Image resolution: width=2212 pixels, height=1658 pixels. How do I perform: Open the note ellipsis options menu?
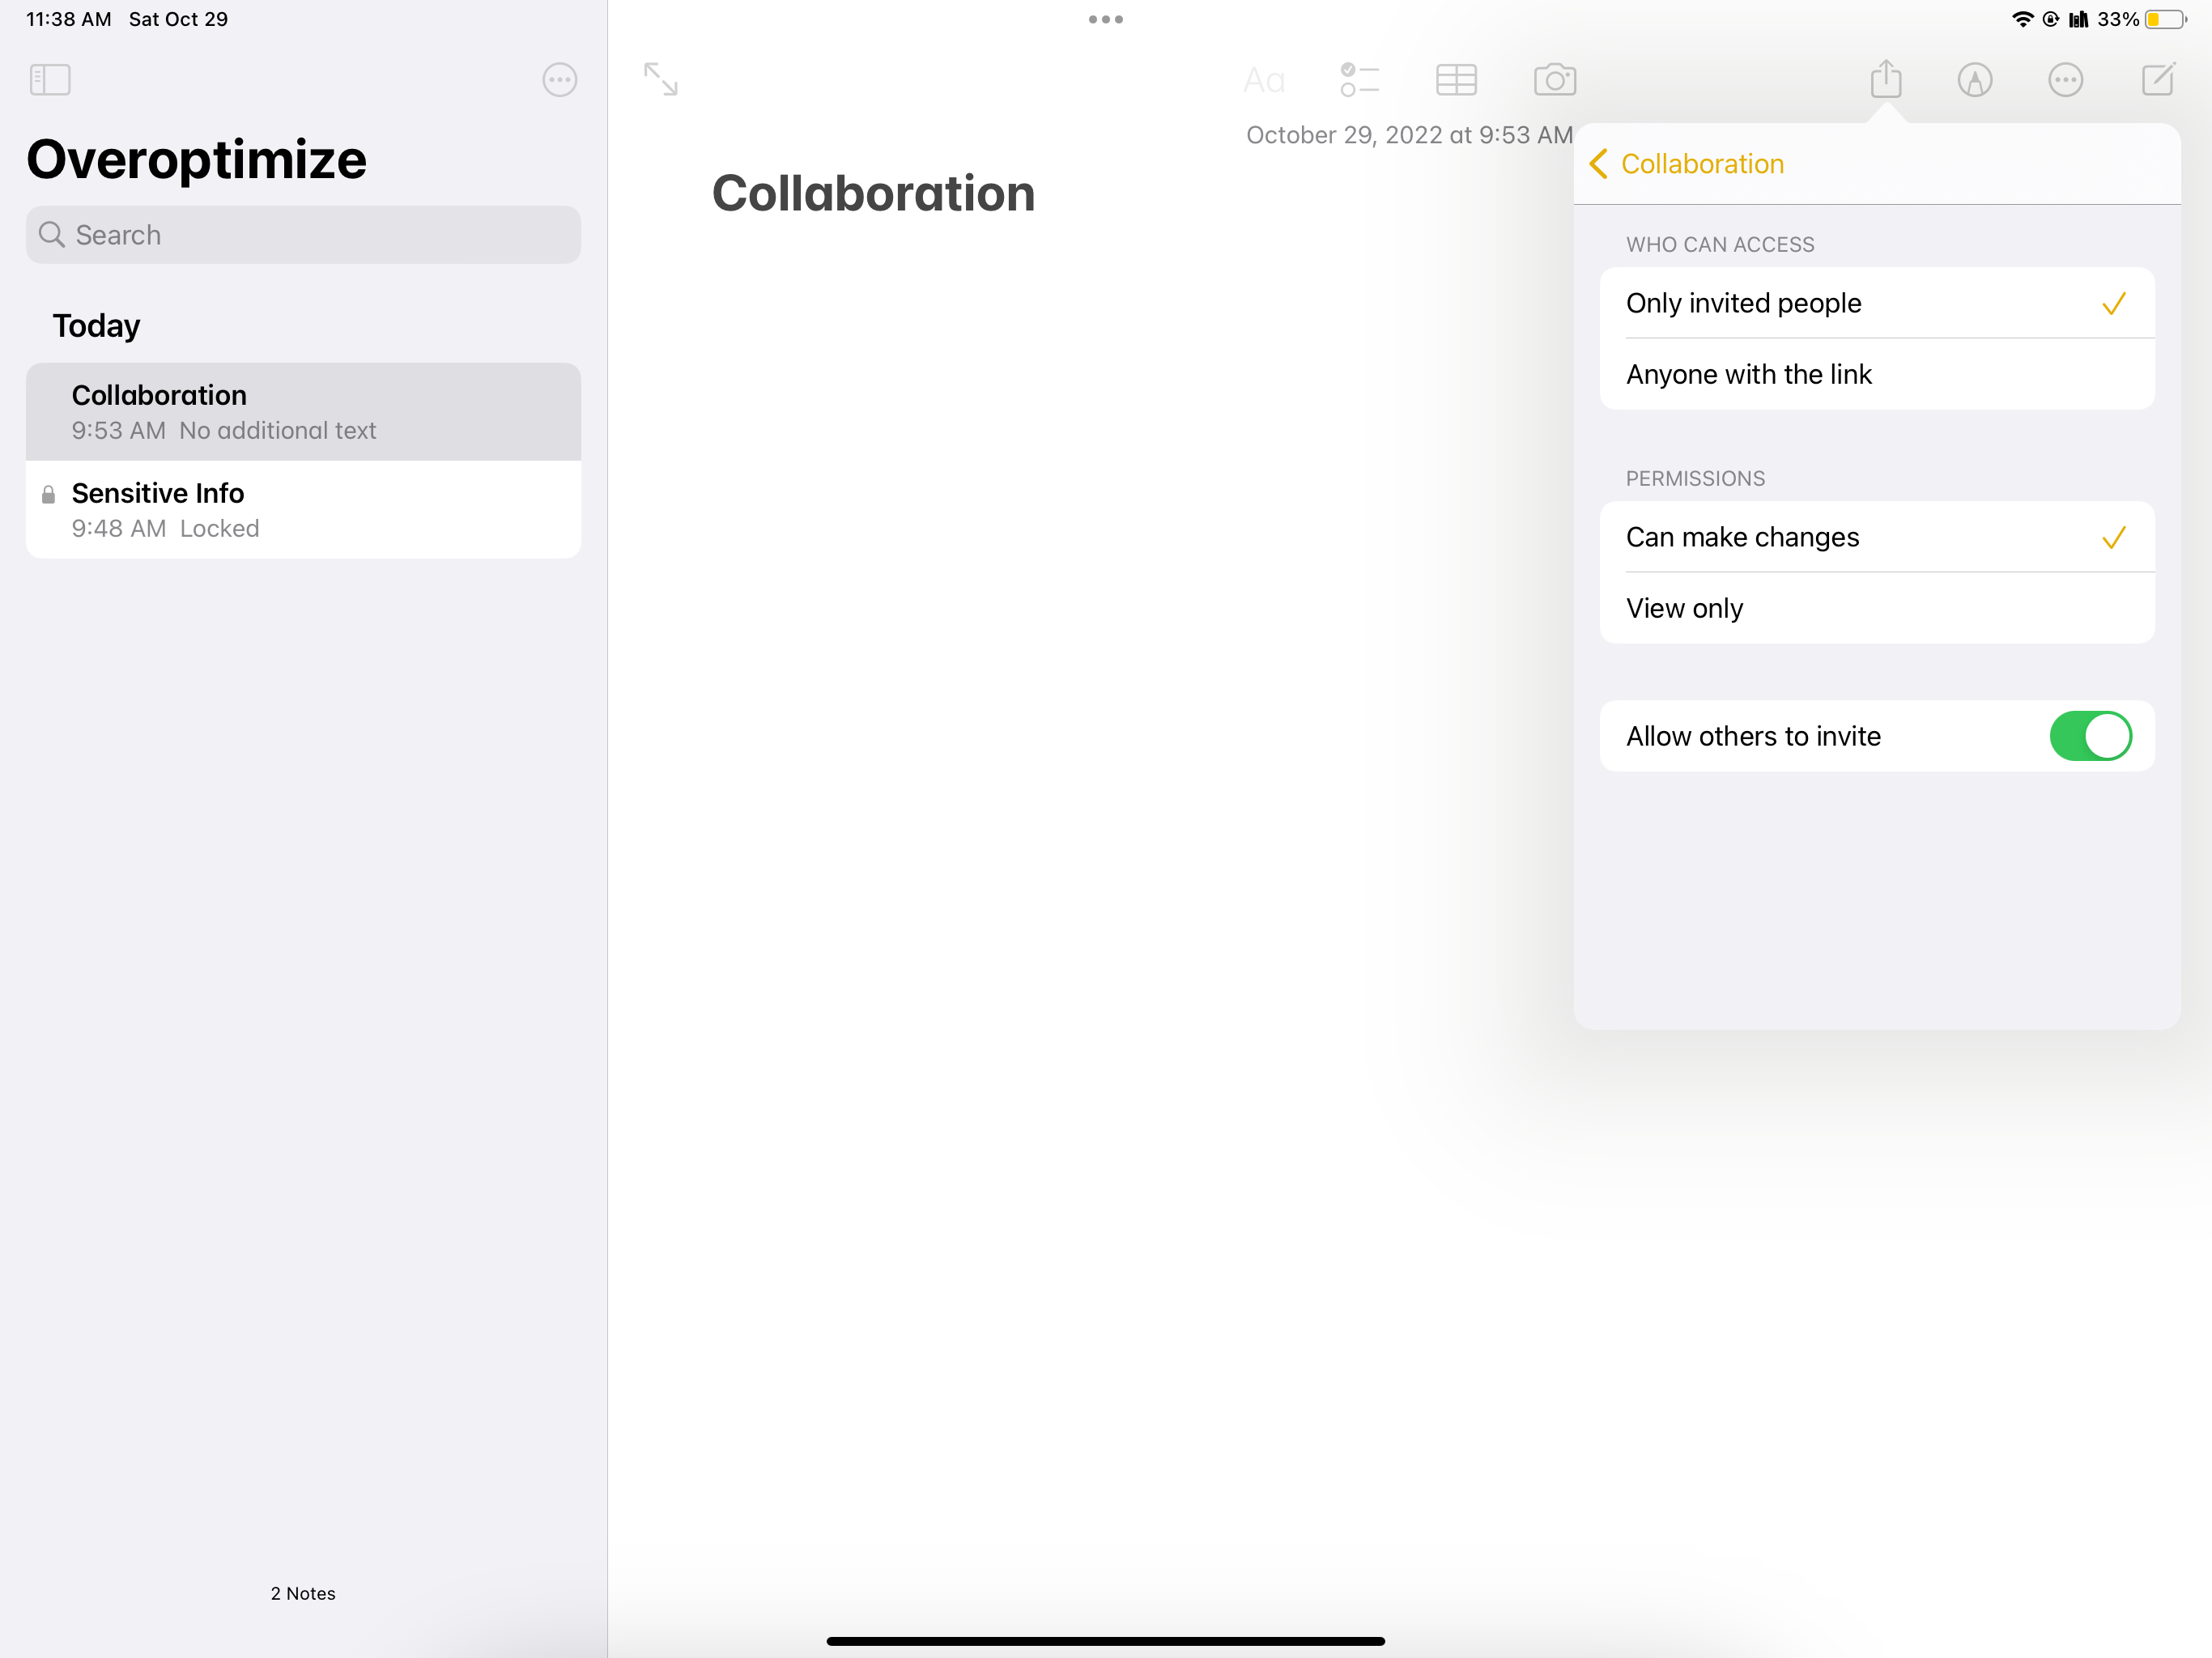tap(2065, 80)
